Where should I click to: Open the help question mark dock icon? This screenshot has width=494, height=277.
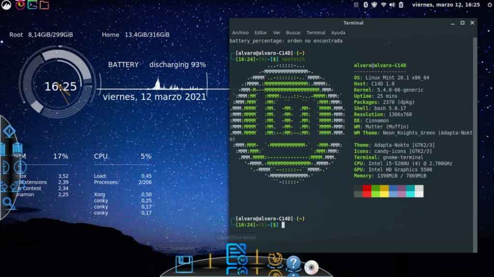(x=293, y=264)
